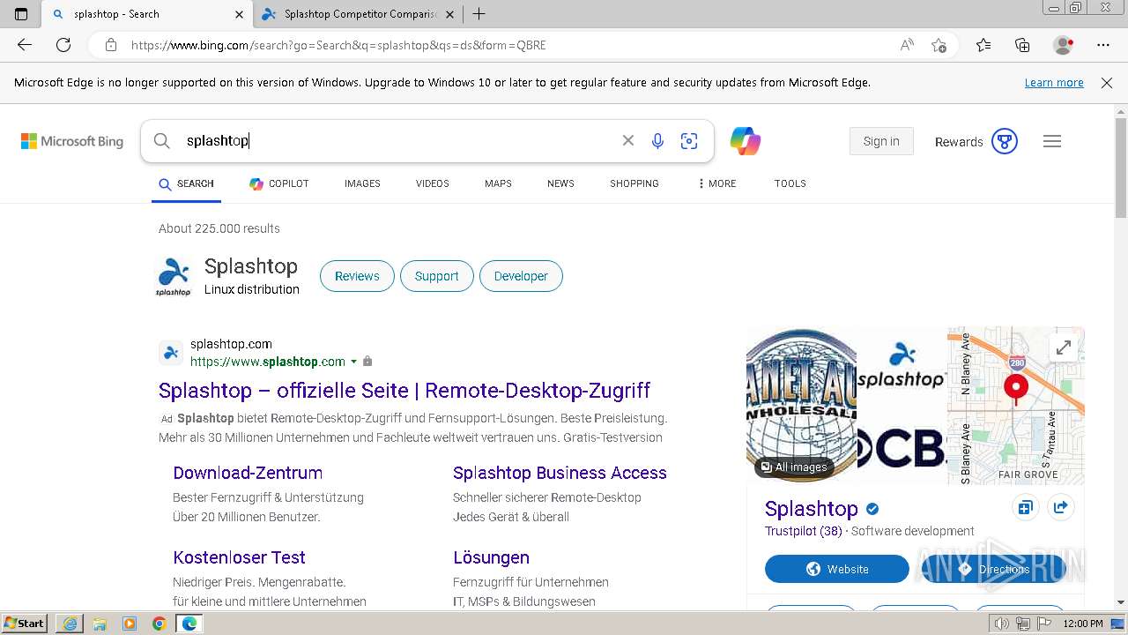Screen dimensions: 1128x635
Task: Expand the map with the arrows icon
Action: click(1064, 347)
